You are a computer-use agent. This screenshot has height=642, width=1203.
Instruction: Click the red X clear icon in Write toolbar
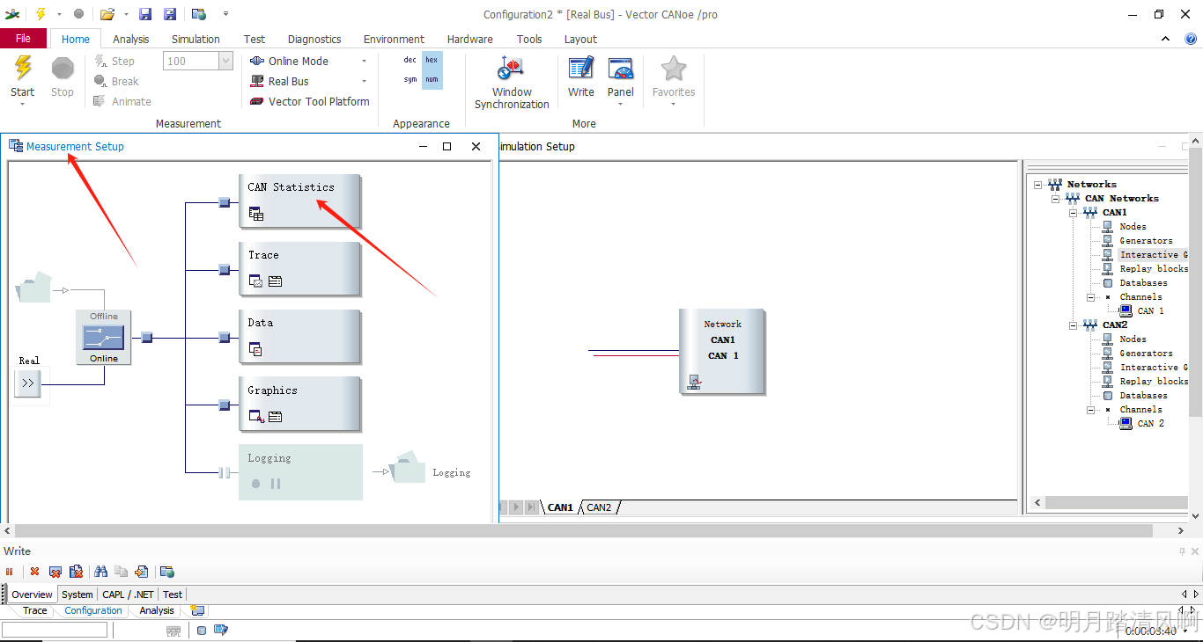click(x=34, y=572)
